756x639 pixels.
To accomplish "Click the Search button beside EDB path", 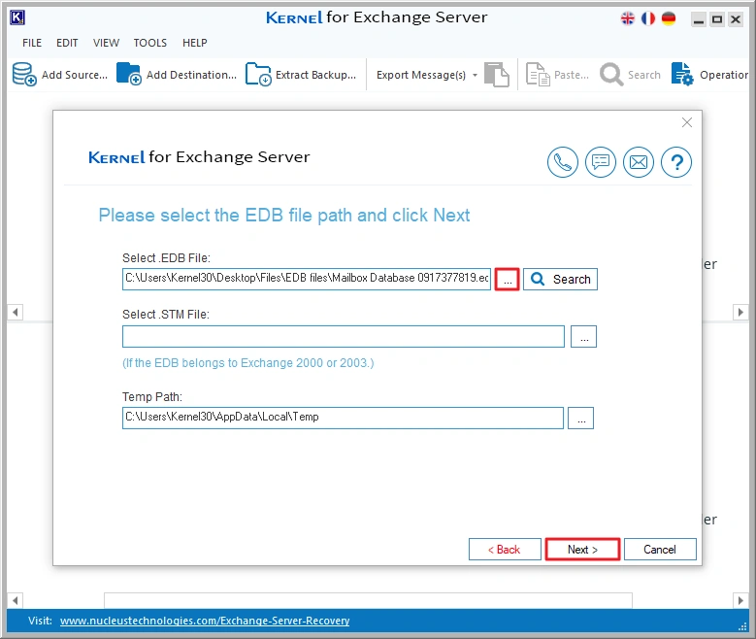I will (x=560, y=279).
